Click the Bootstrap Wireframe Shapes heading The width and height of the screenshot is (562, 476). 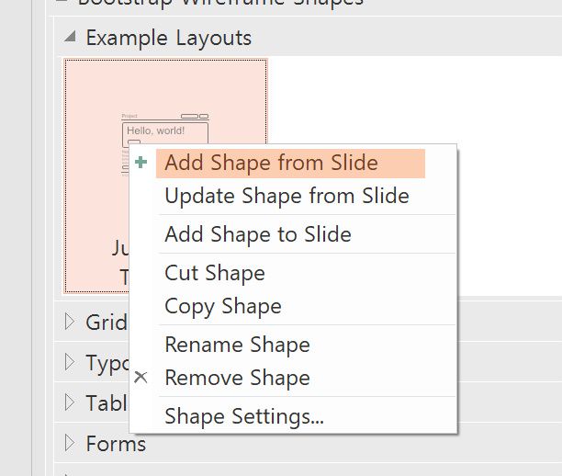220,3
